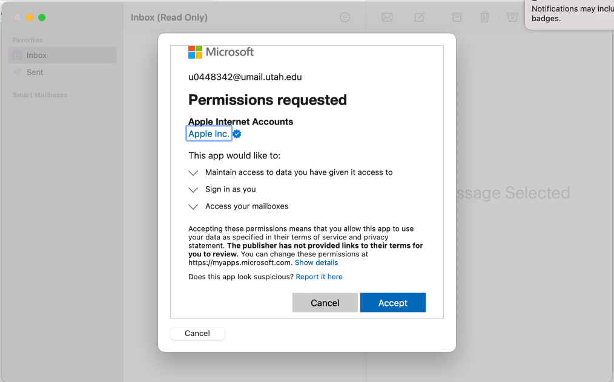Click the Sent paper plane icon
The image size is (614, 382).
tap(17, 73)
